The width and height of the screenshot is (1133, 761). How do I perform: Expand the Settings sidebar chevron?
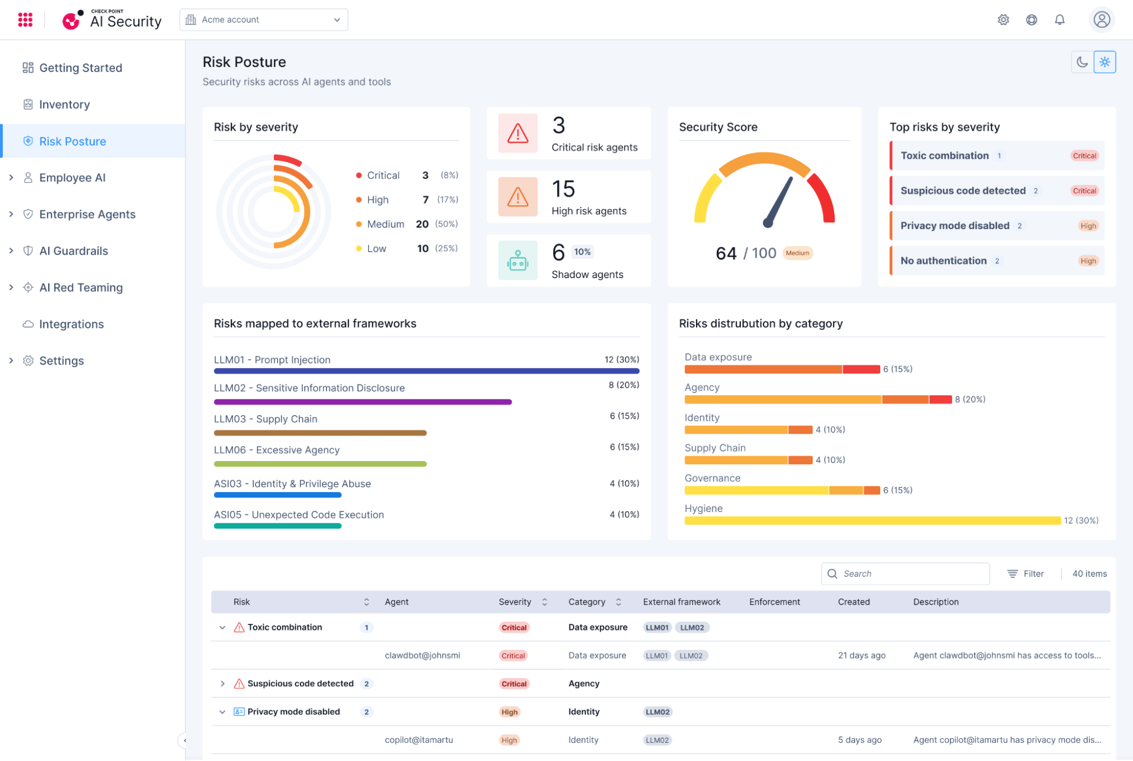click(11, 361)
